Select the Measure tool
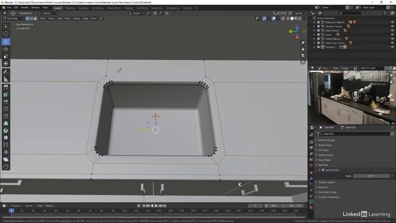This screenshot has height=223, width=396. click(x=6, y=79)
